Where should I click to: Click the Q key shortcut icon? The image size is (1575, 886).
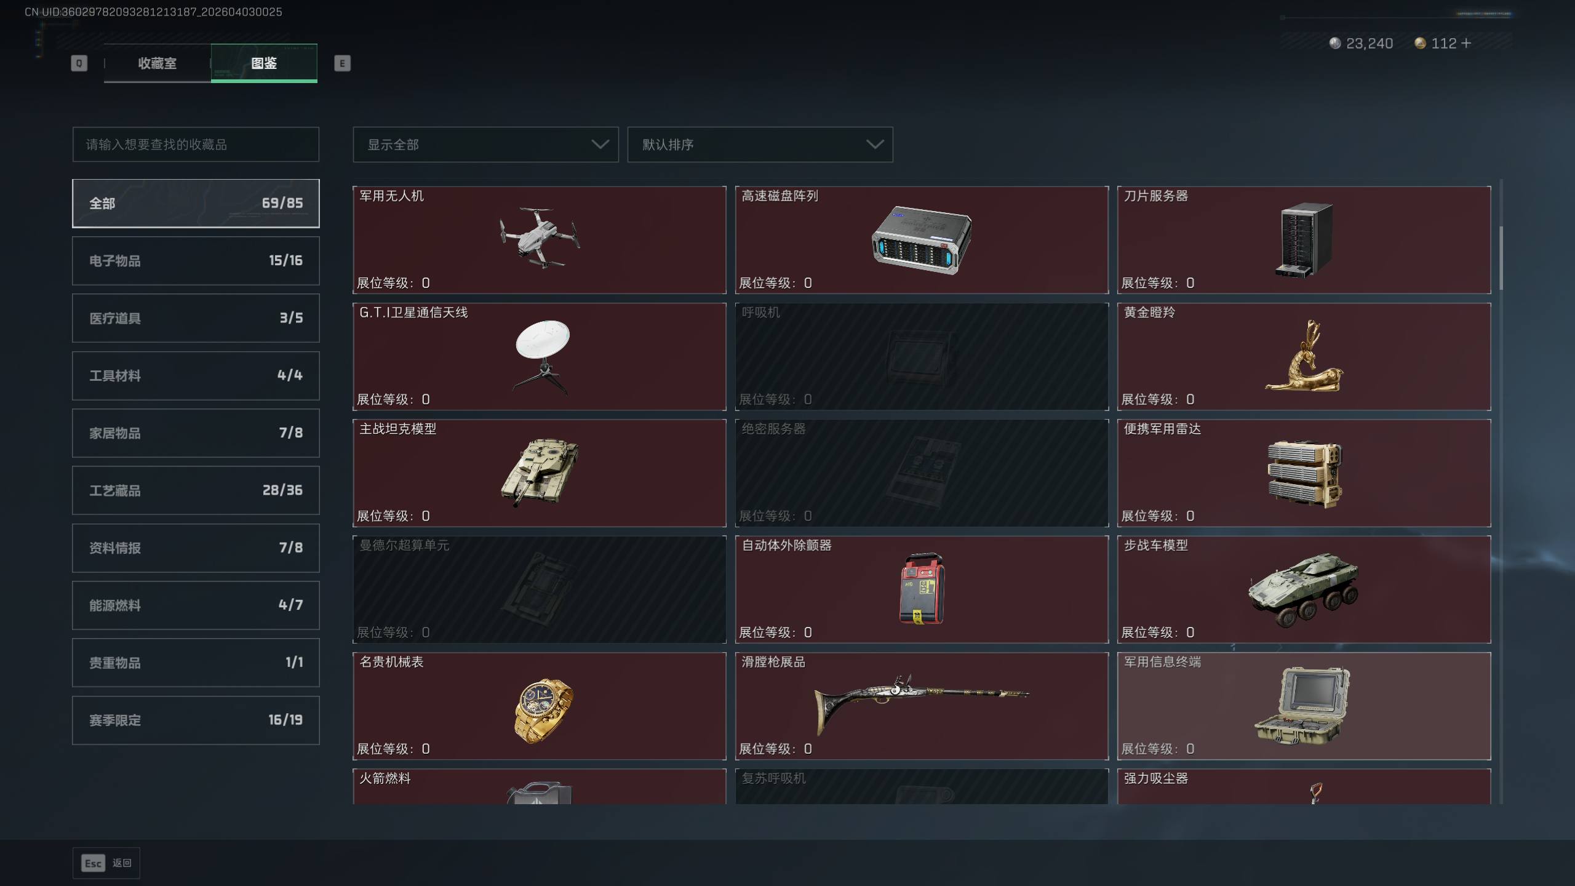point(79,63)
